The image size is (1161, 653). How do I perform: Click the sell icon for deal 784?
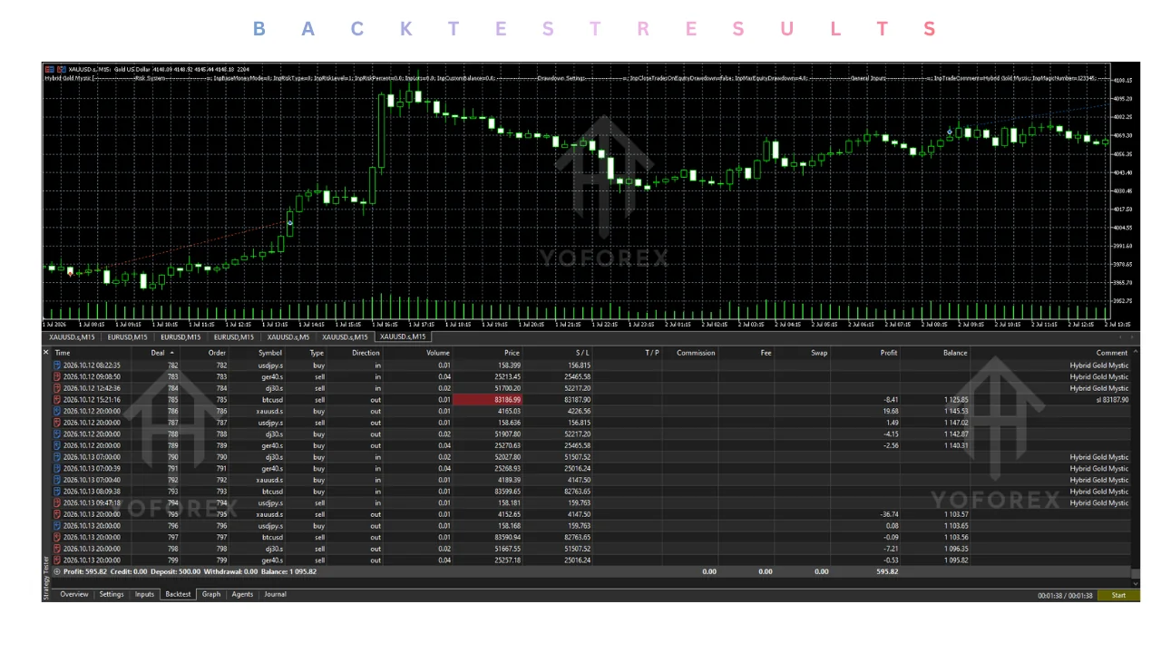click(58, 388)
